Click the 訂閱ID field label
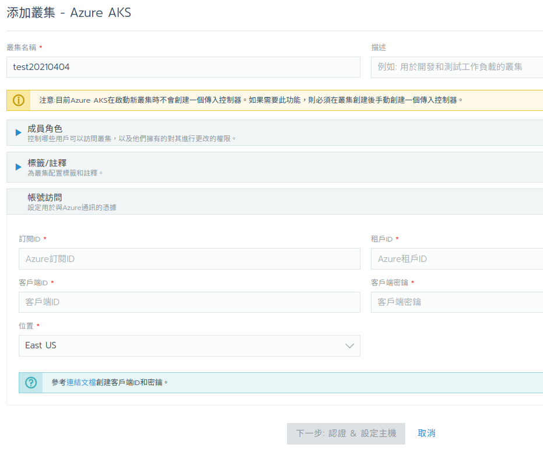This screenshot has width=543, height=451. pos(29,239)
